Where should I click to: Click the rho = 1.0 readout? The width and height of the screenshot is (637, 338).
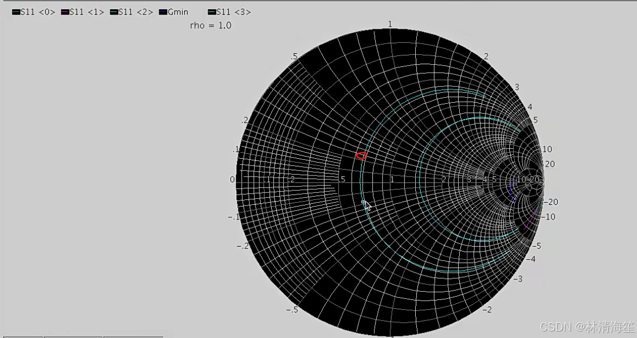click(210, 26)
